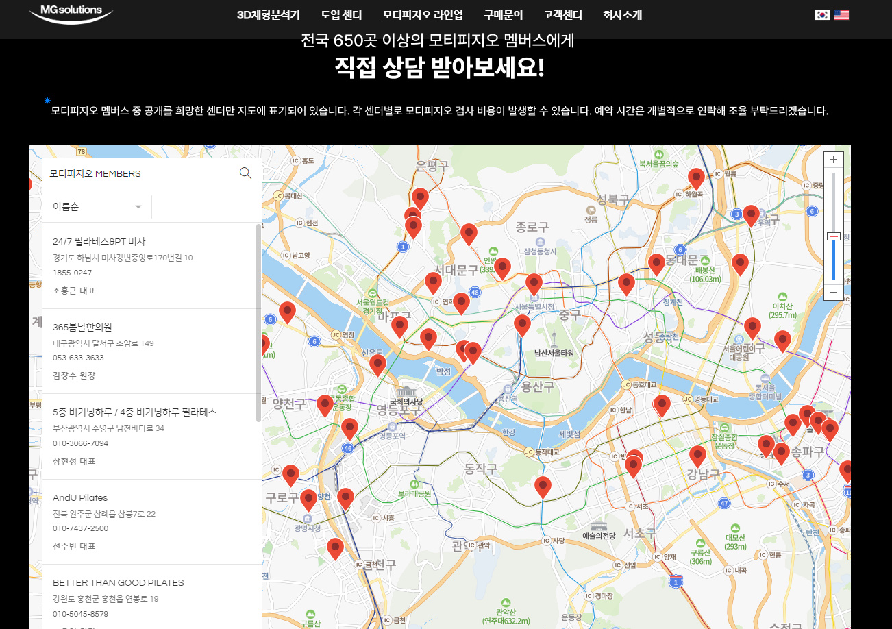
Task: Select the map pin beside 하월곡 IC
Action: pos(696,180)
